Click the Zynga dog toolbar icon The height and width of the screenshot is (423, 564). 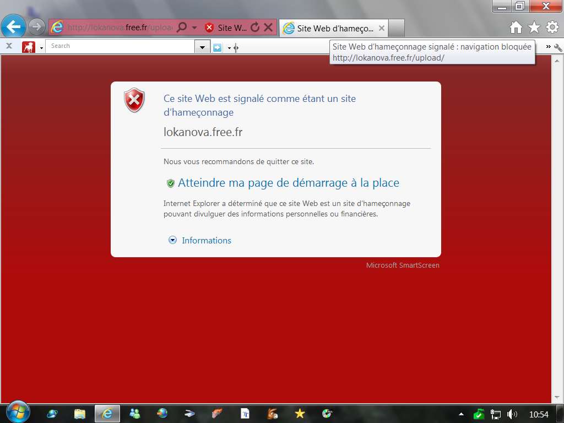(28, 47)
